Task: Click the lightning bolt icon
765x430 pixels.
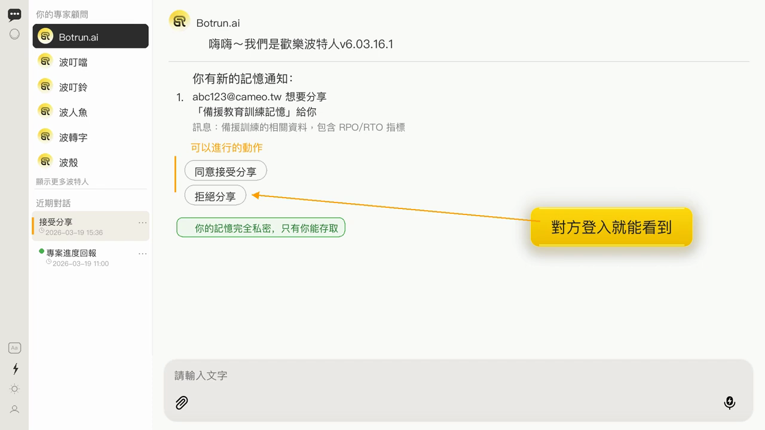Action: coord(15,368)
